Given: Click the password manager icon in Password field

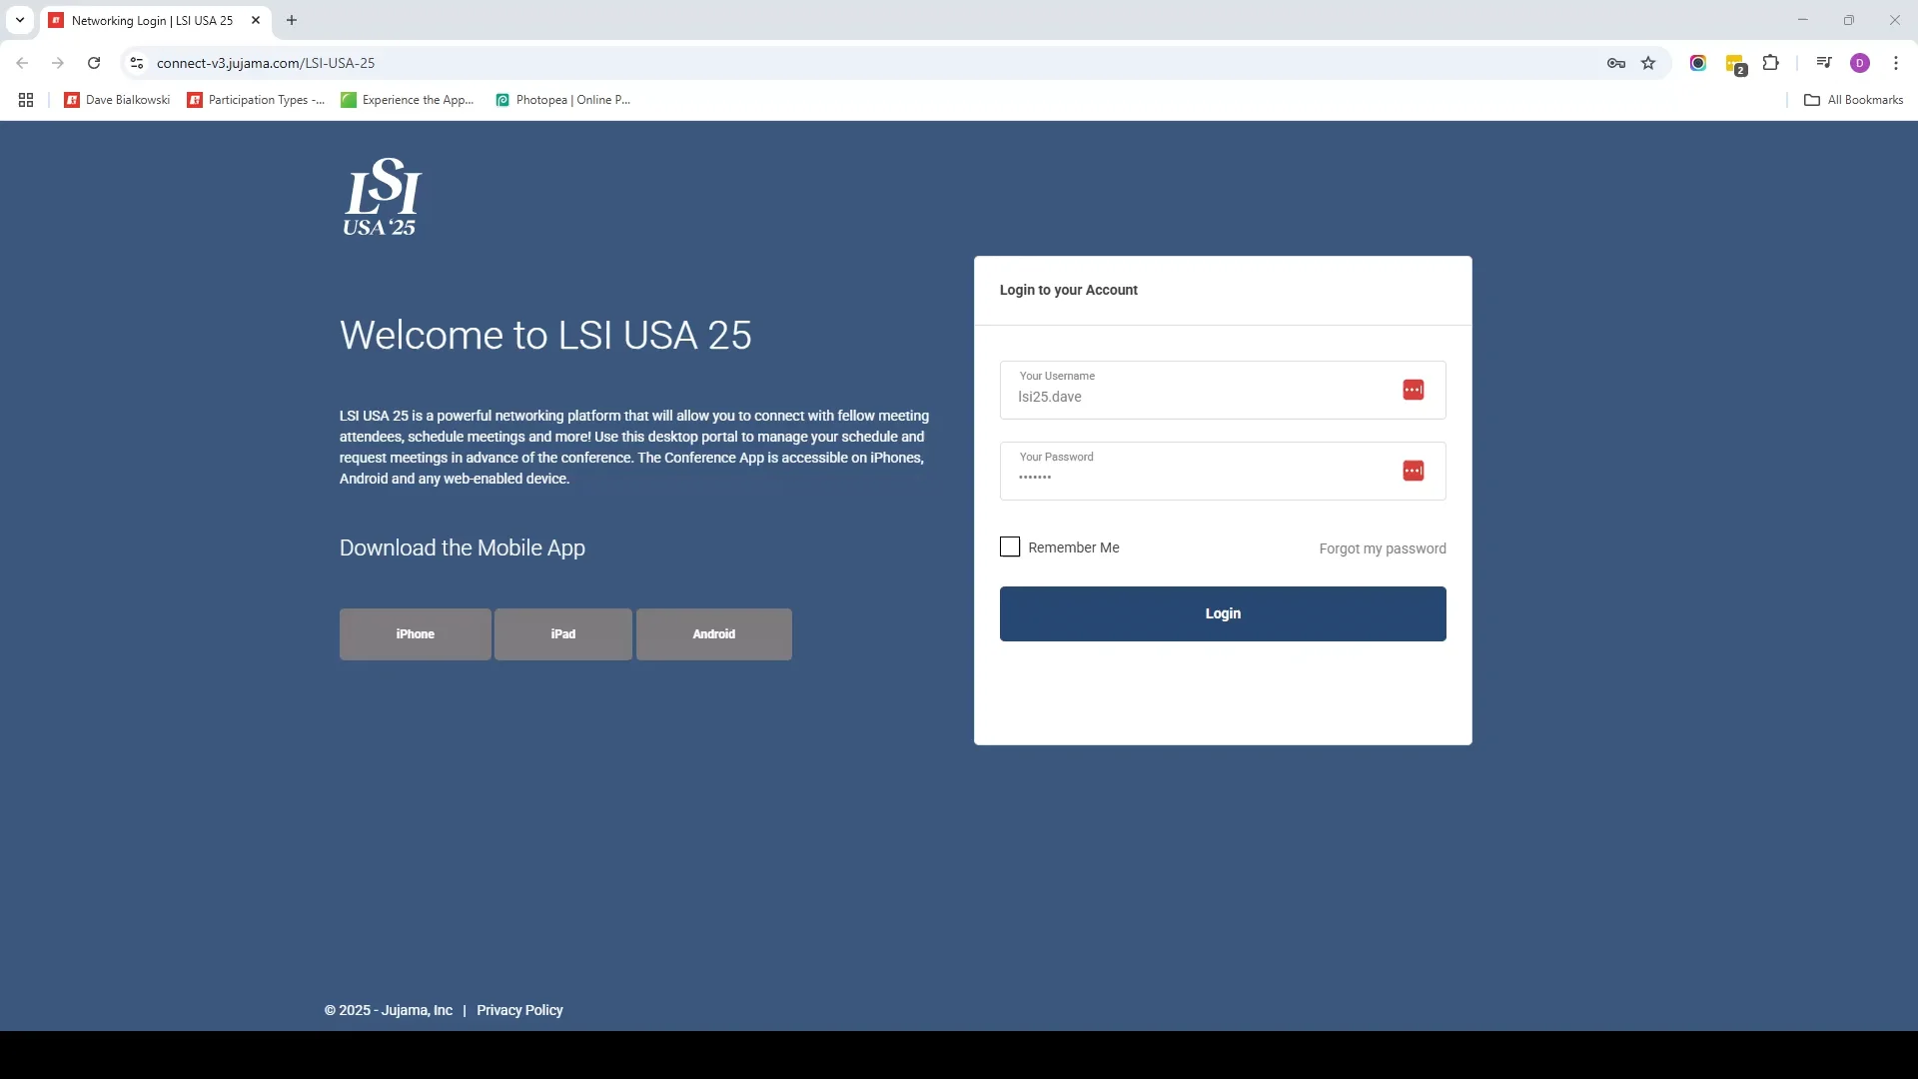Looking at the screenshot, I should (1413, 471).
